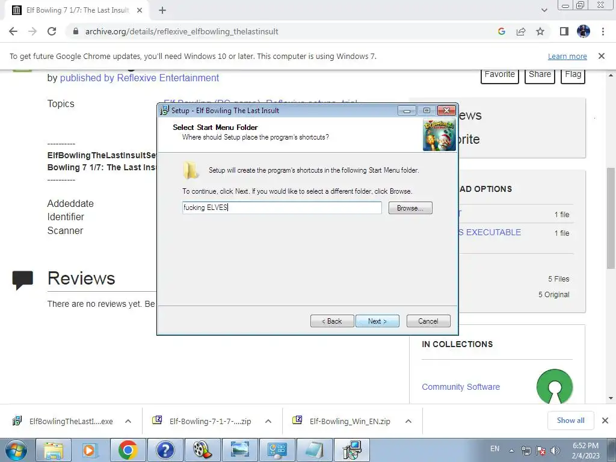Close the Elf Bowling browser tab
This screenshot has height=462, width=616.
(x=140, y=10)
